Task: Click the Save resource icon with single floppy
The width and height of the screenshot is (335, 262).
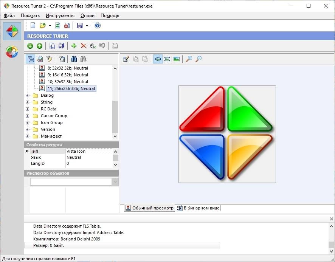Action: pyautogui.click(x=52, y=46)
